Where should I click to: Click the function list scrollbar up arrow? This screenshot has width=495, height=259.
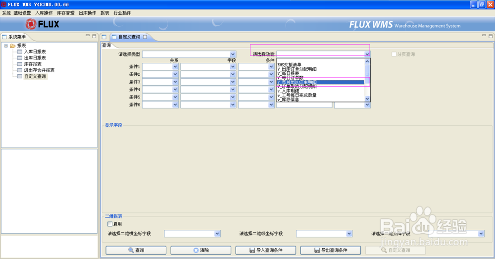(x=367, y=61)
